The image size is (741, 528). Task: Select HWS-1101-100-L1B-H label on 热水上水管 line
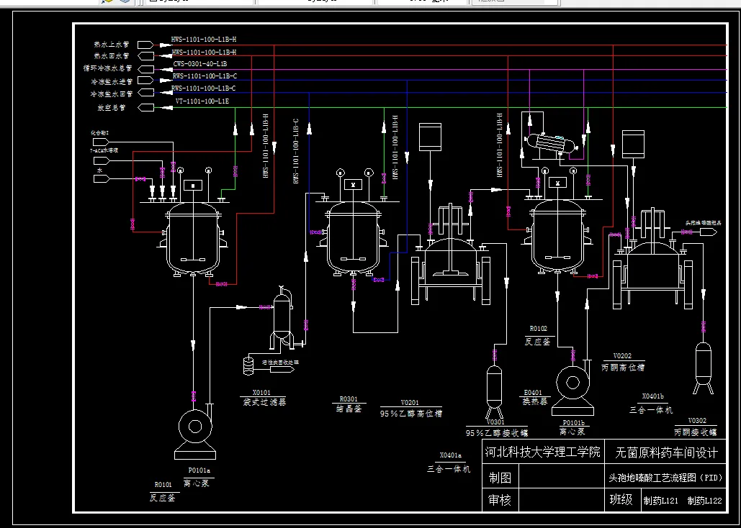click(x=204, y=39)
